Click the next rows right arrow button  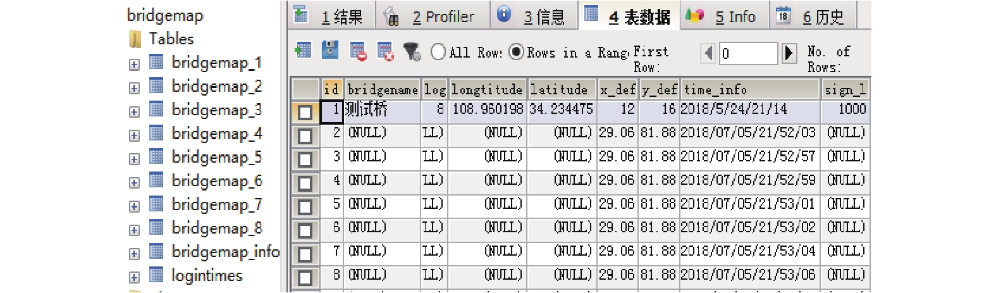789,53
